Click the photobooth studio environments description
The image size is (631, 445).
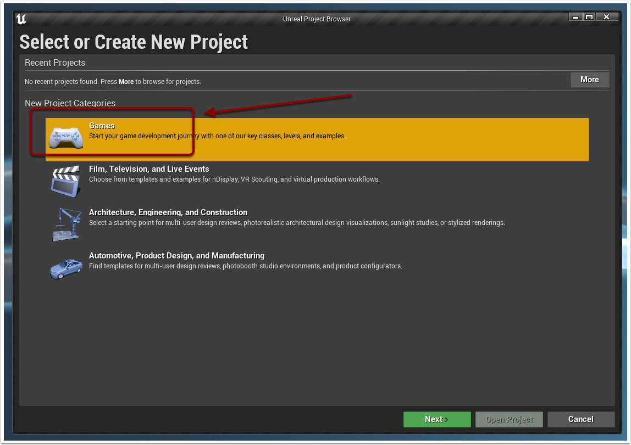[x=246, y=266]
